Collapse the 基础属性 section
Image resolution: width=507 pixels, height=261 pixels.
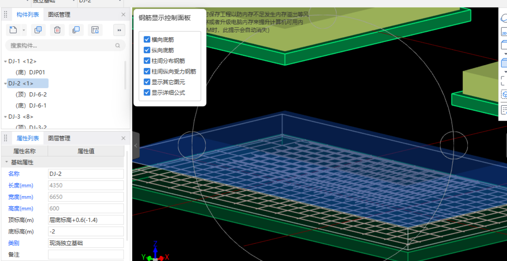point(6,162)
